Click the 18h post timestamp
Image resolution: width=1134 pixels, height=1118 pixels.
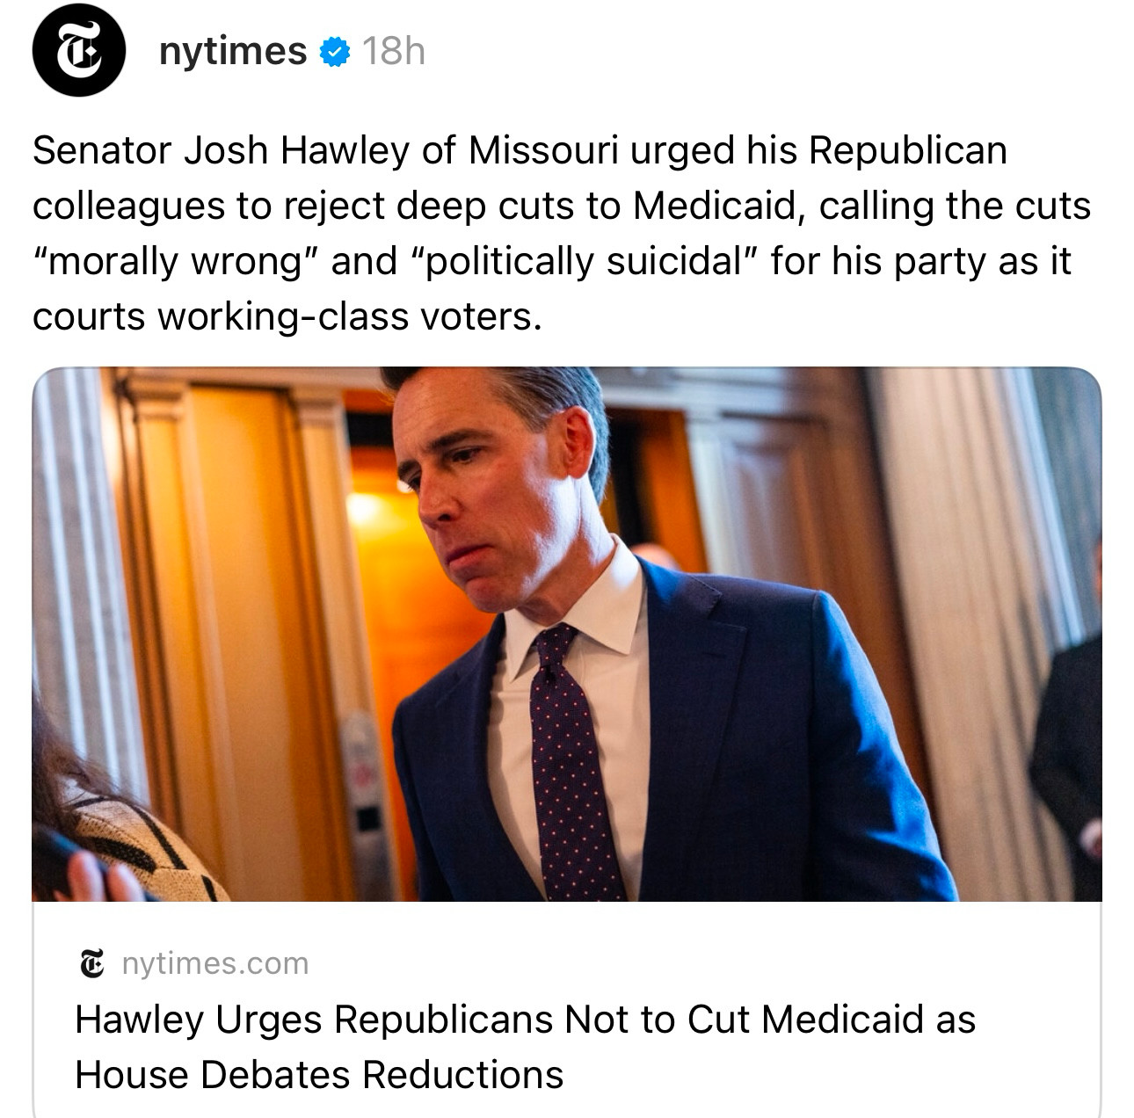394,52
